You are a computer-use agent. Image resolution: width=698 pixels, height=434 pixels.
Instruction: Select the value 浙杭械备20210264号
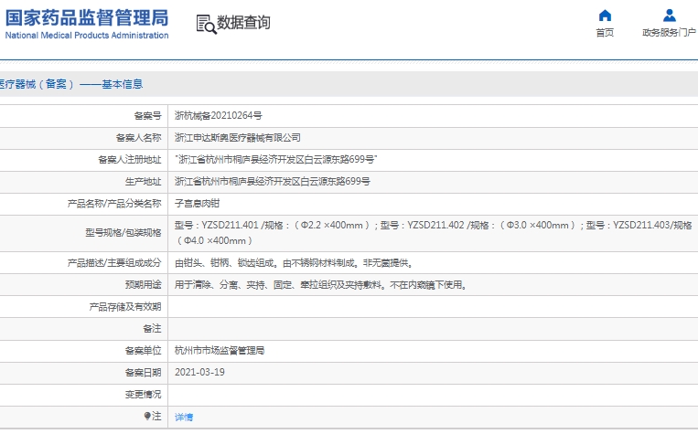218,116
